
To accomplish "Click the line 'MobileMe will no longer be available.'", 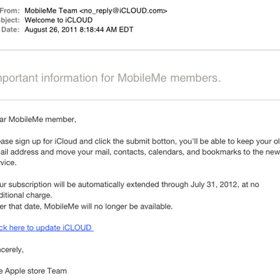I will tap(108, 206).
